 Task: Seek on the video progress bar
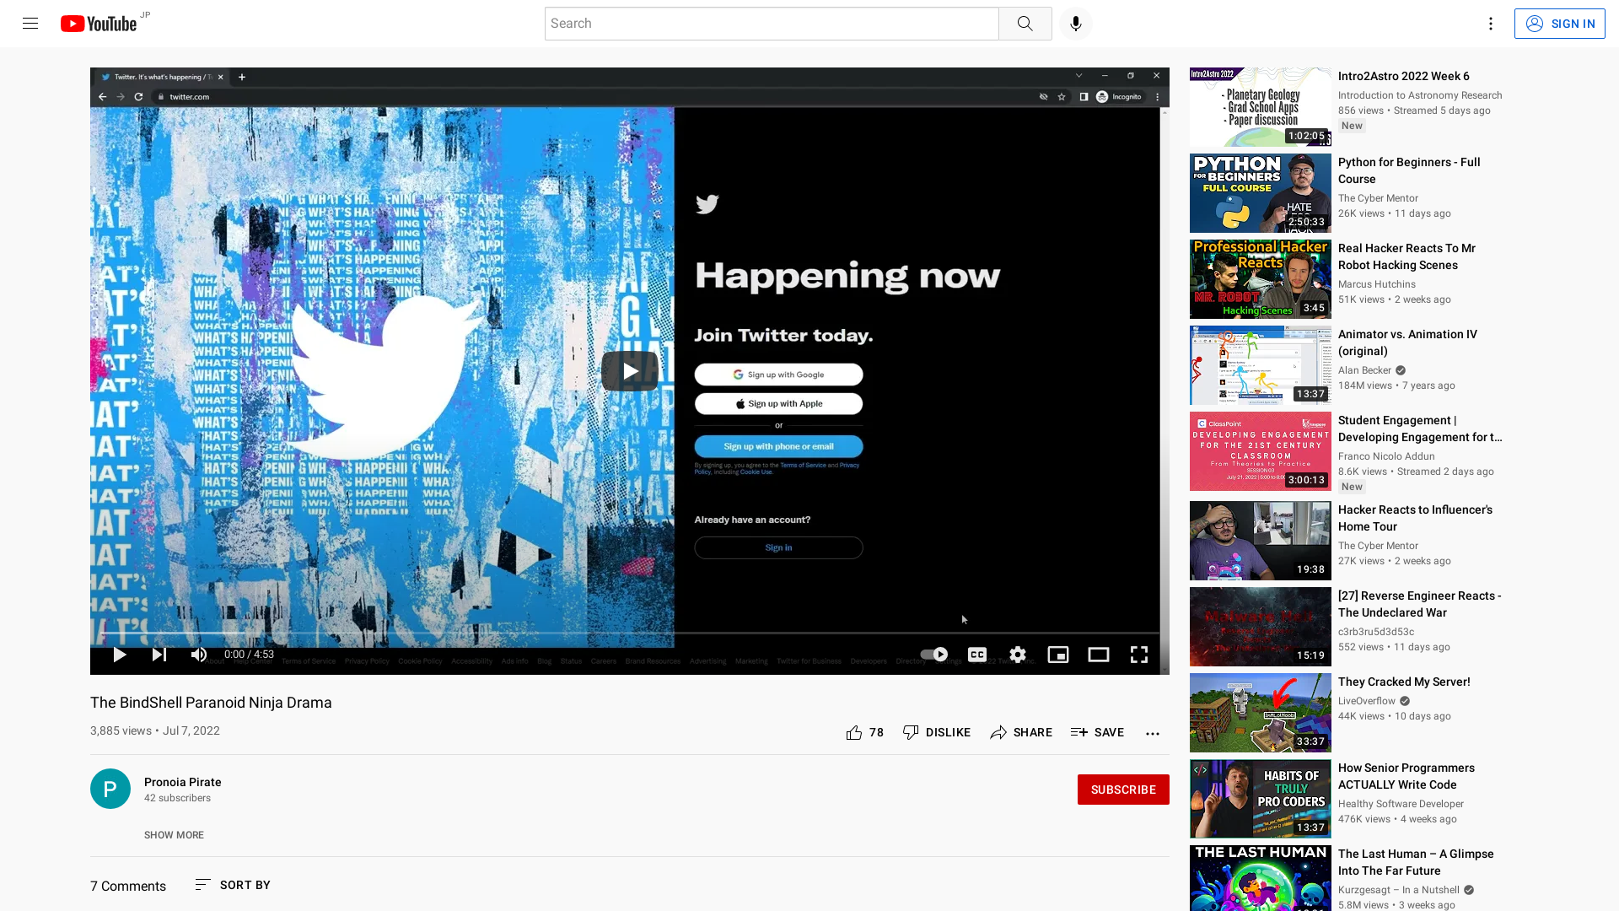[x=630, y=633]
